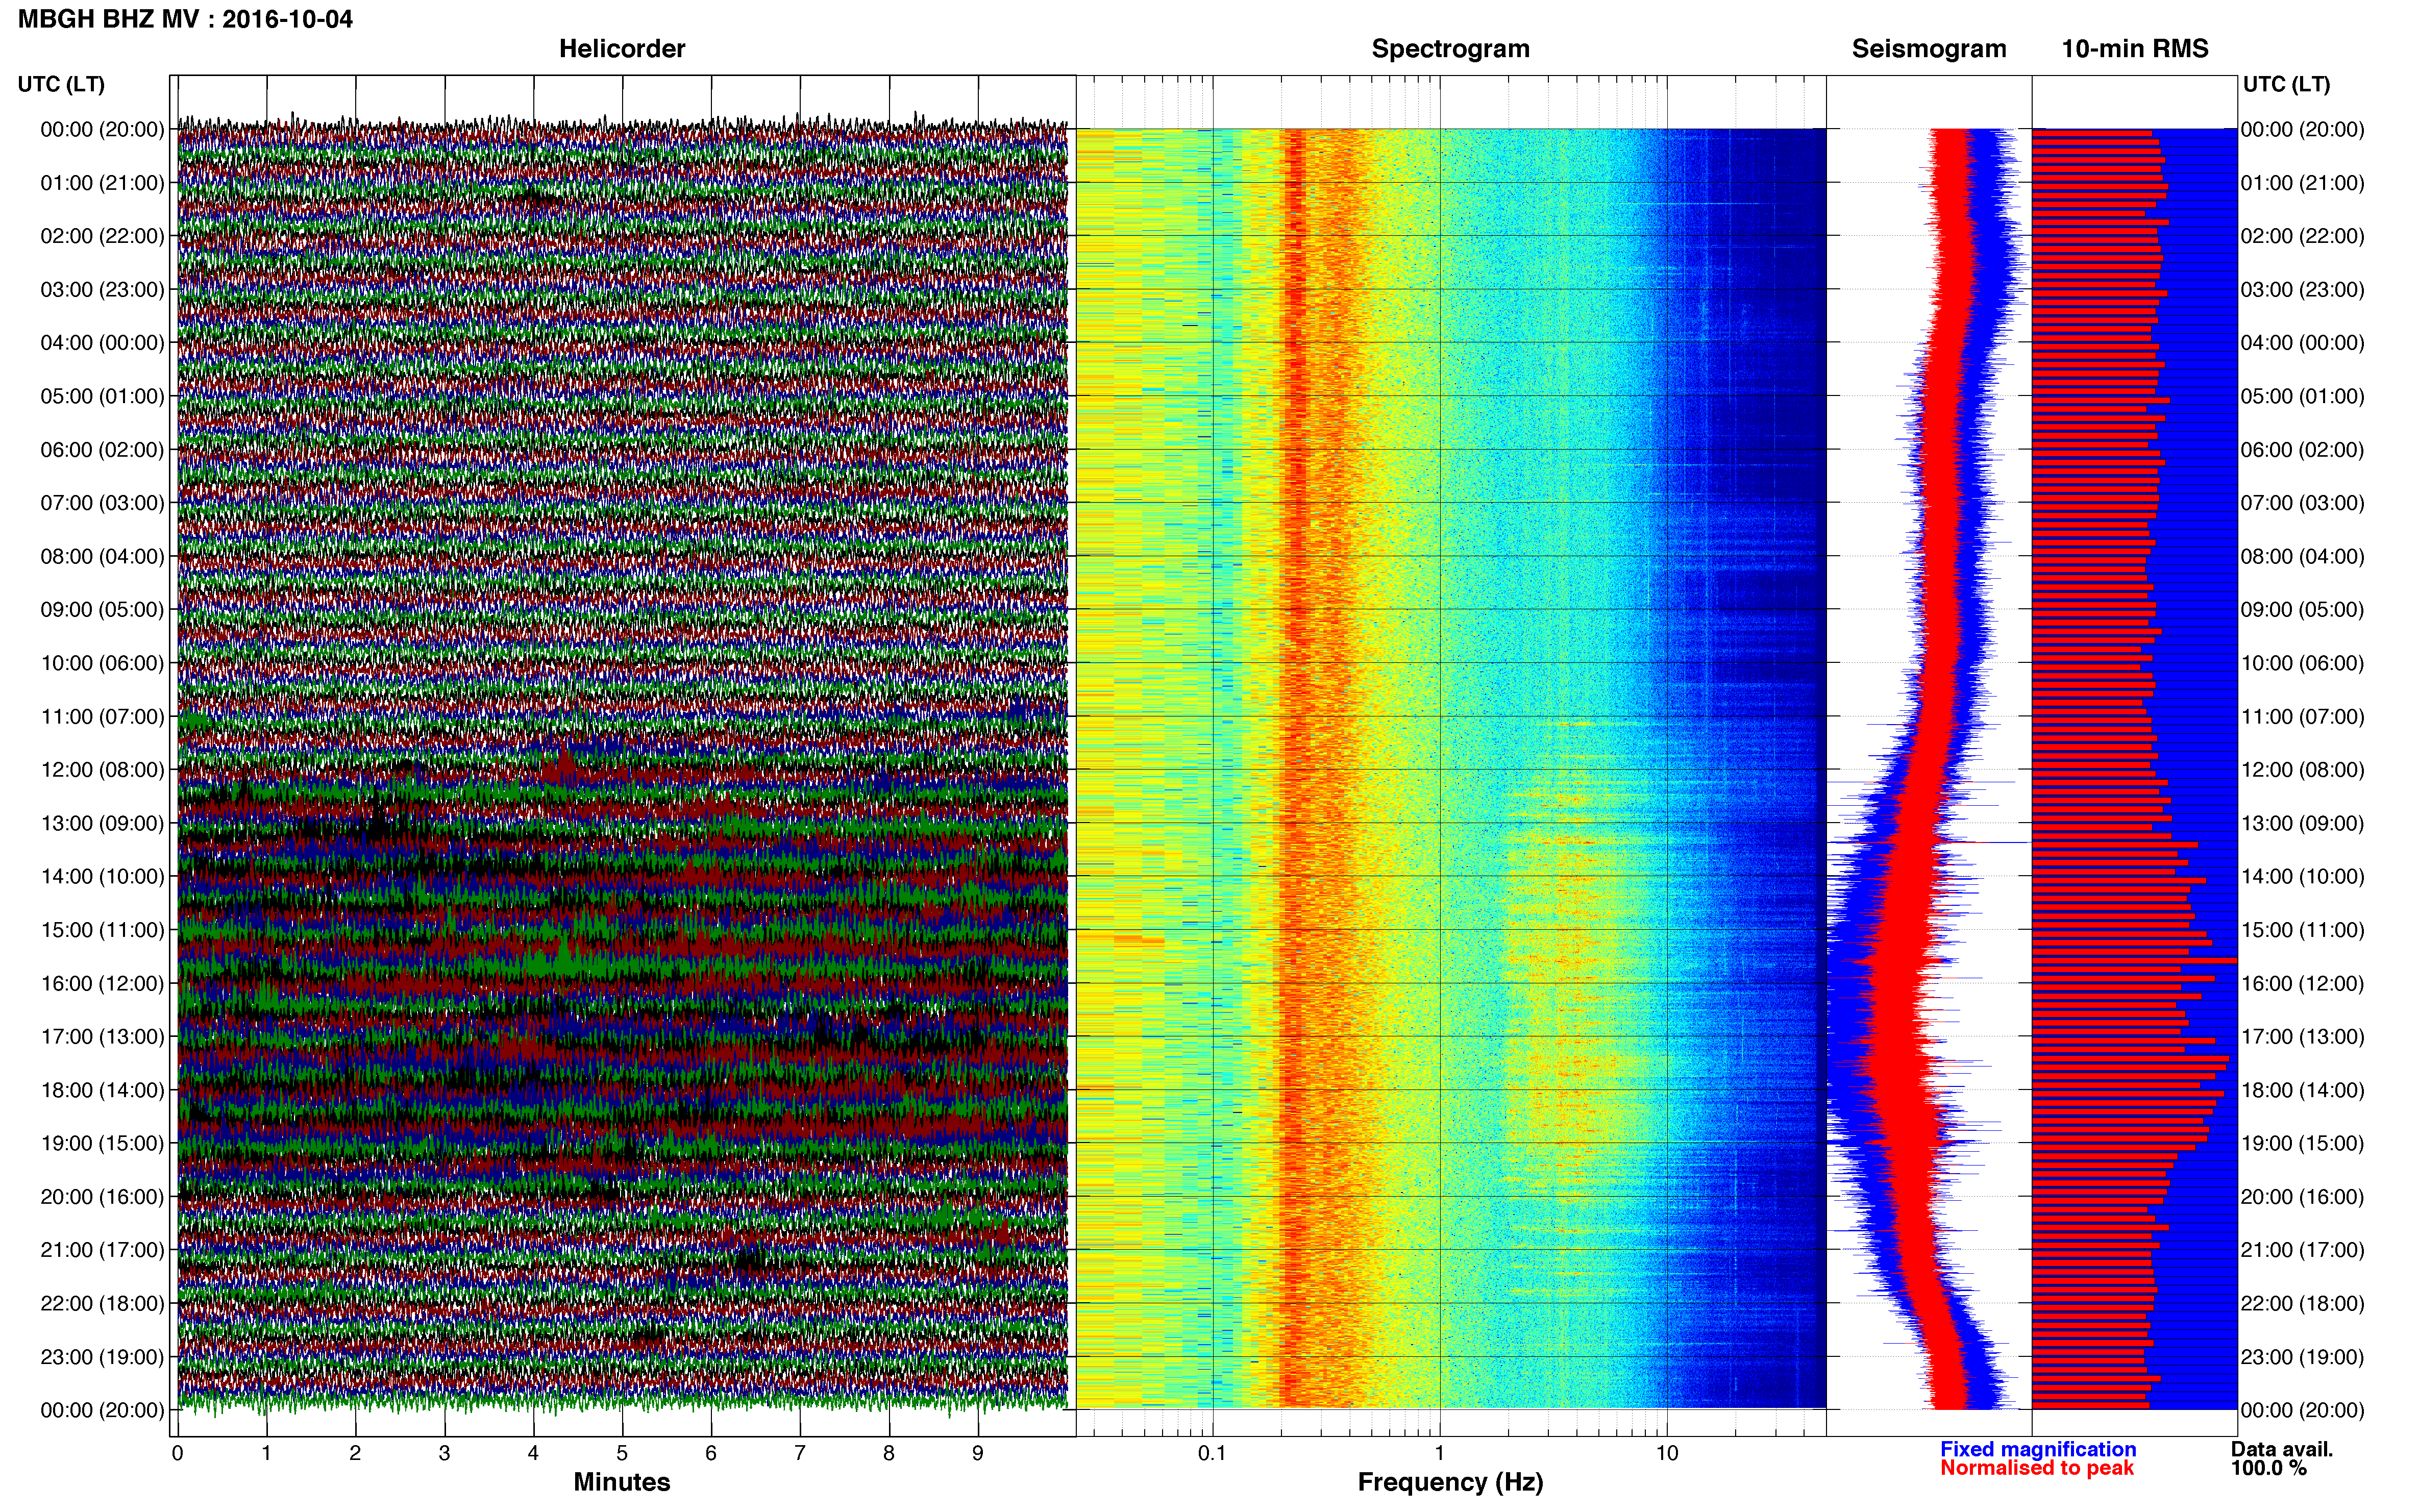Click Helicorder time label 08:00 (04:00)
Image resolution: width=2419 pixels, height=1512 pixels.
(x=102, y=556)
